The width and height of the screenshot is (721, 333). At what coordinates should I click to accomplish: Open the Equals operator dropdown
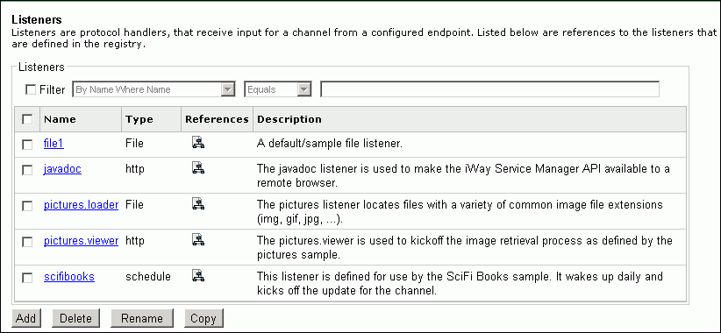[278, 89]
